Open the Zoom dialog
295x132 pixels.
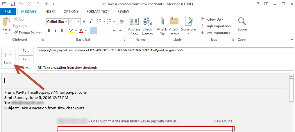pos(242,24)
